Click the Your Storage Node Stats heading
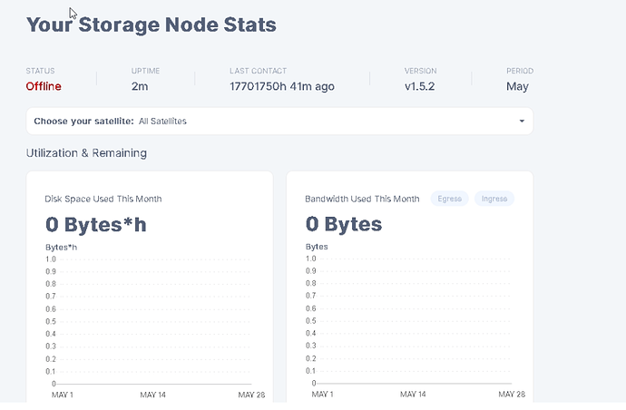626x410 pixels. 151,24
